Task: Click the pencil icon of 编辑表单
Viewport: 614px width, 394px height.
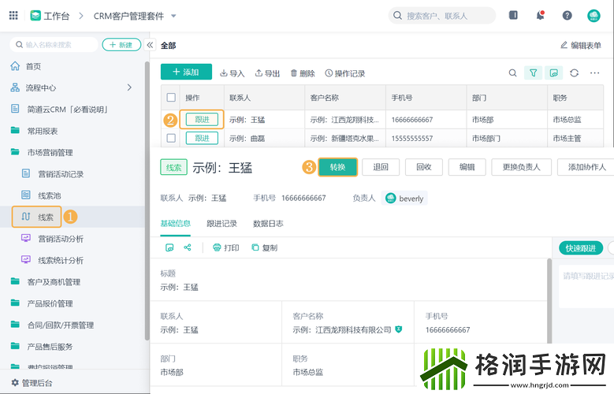Action: [x=564, y=45]
